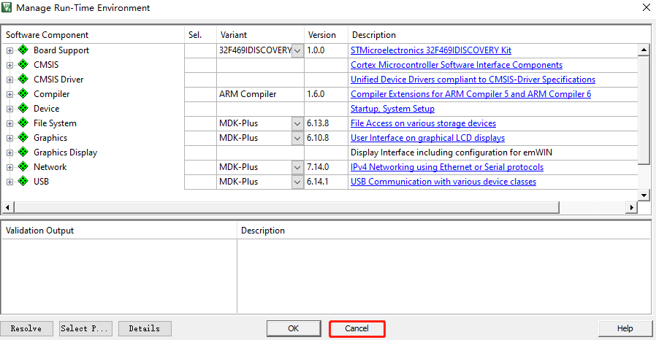Expand the Graphics Display tree node
Screen dimensions: 656x340
(9, 153)
